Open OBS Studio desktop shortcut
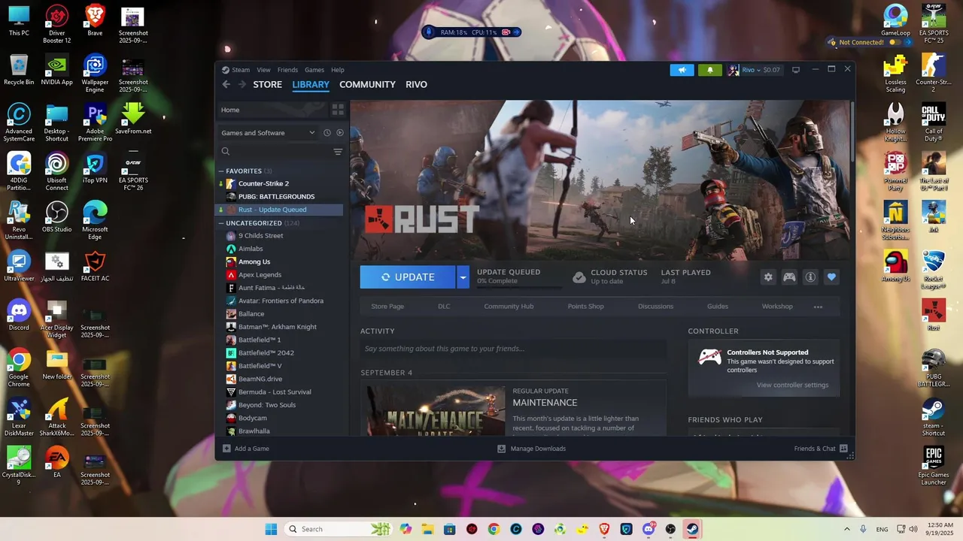 point(56,218)
